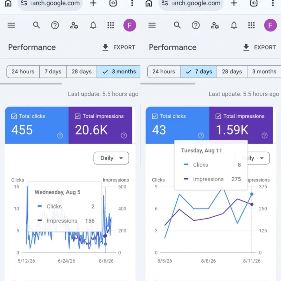Viewport: 281px width, 281px height.
Task: Open help icon in left Search Console header
Action: point(55,25)
